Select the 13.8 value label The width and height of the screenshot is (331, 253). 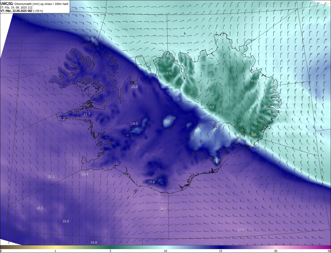click(x=151, y=182)
